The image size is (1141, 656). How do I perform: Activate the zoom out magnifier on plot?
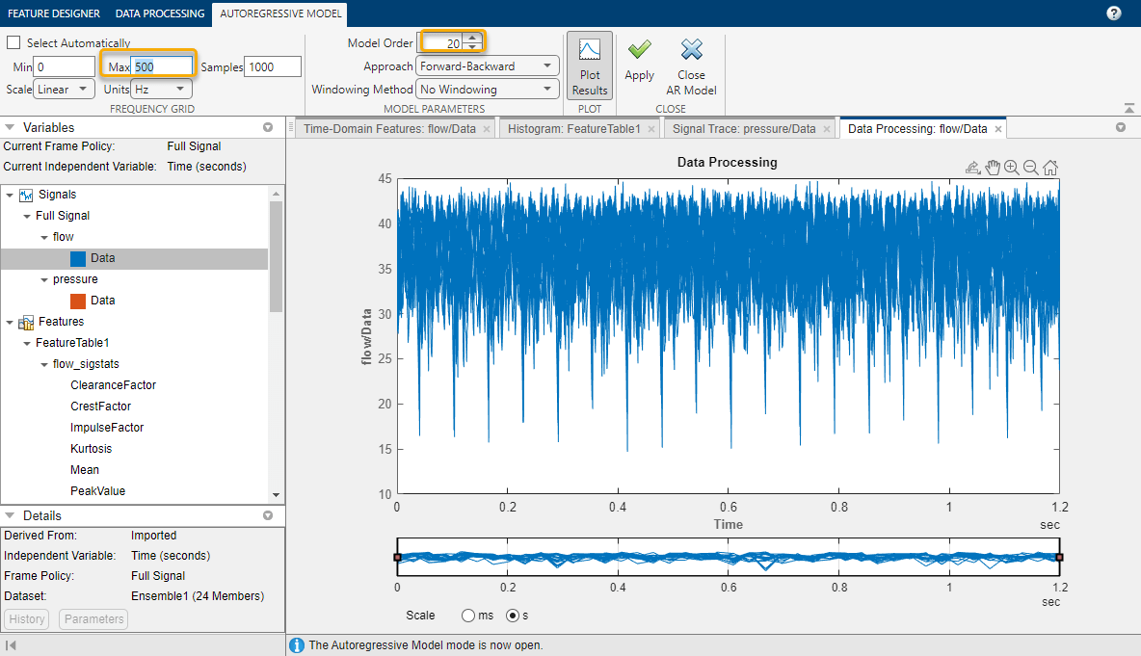tap(1031, 168)
